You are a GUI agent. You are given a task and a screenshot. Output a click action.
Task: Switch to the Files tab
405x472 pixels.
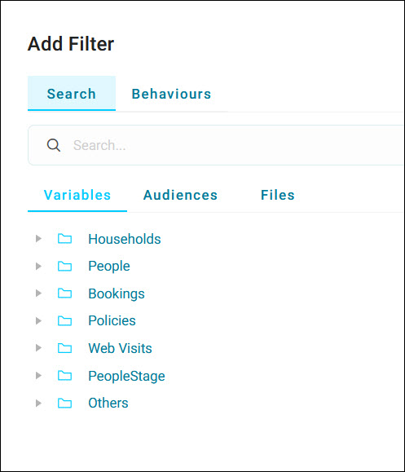277,195
